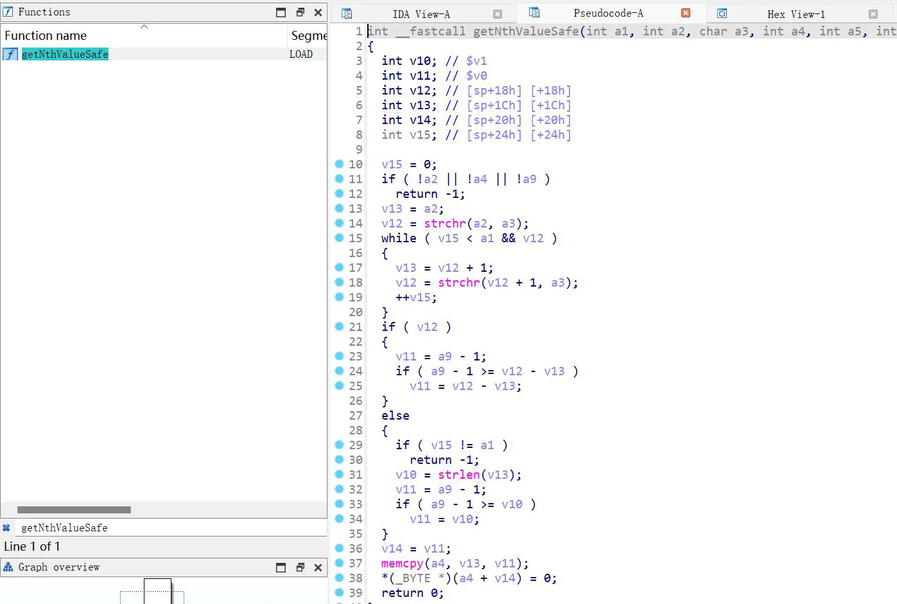Sort by the Segment column header
This screenshot has height=604, width=897.
308,36
